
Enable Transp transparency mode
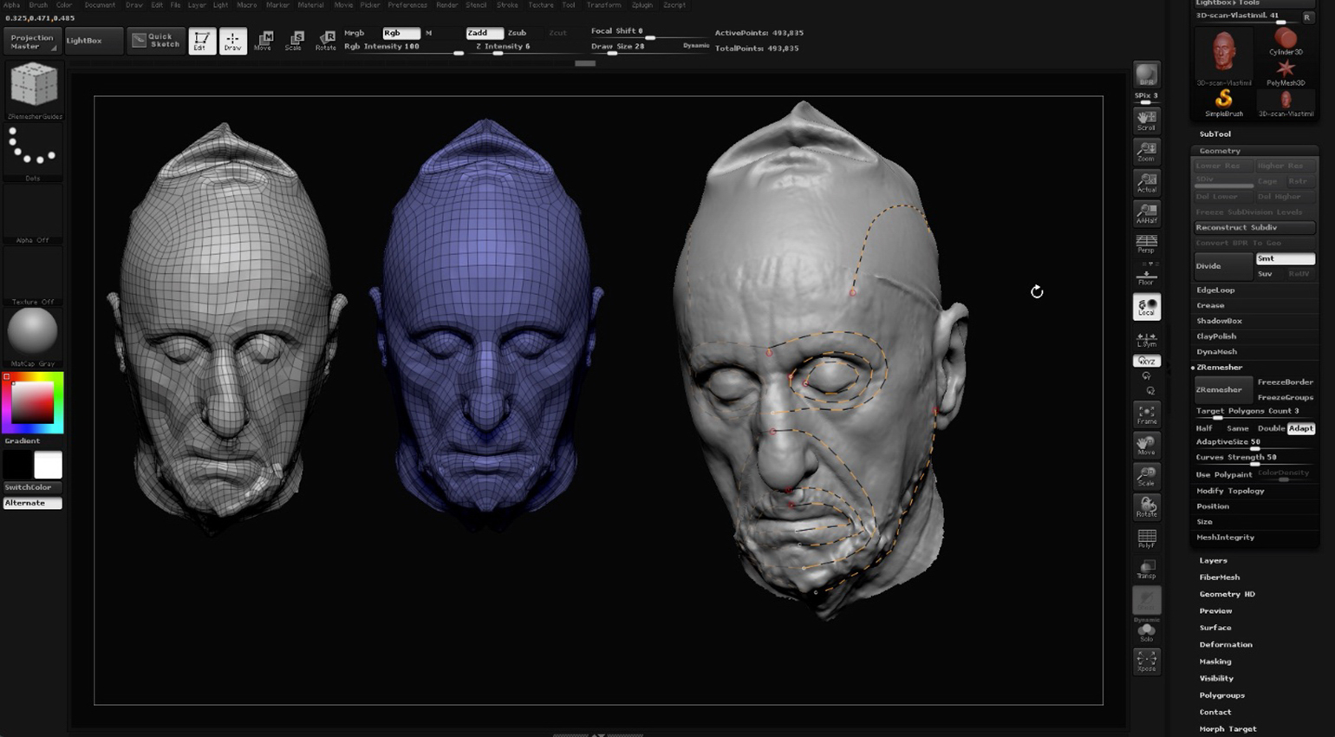coord(1146,569)
